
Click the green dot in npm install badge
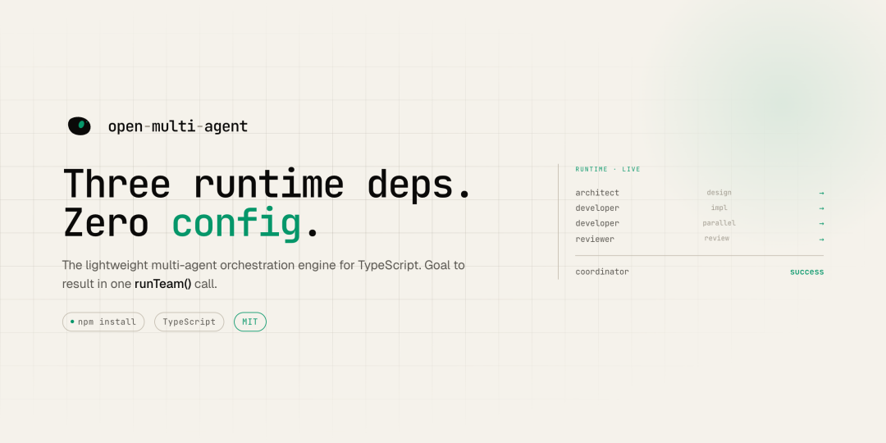[x=72, y=322]
